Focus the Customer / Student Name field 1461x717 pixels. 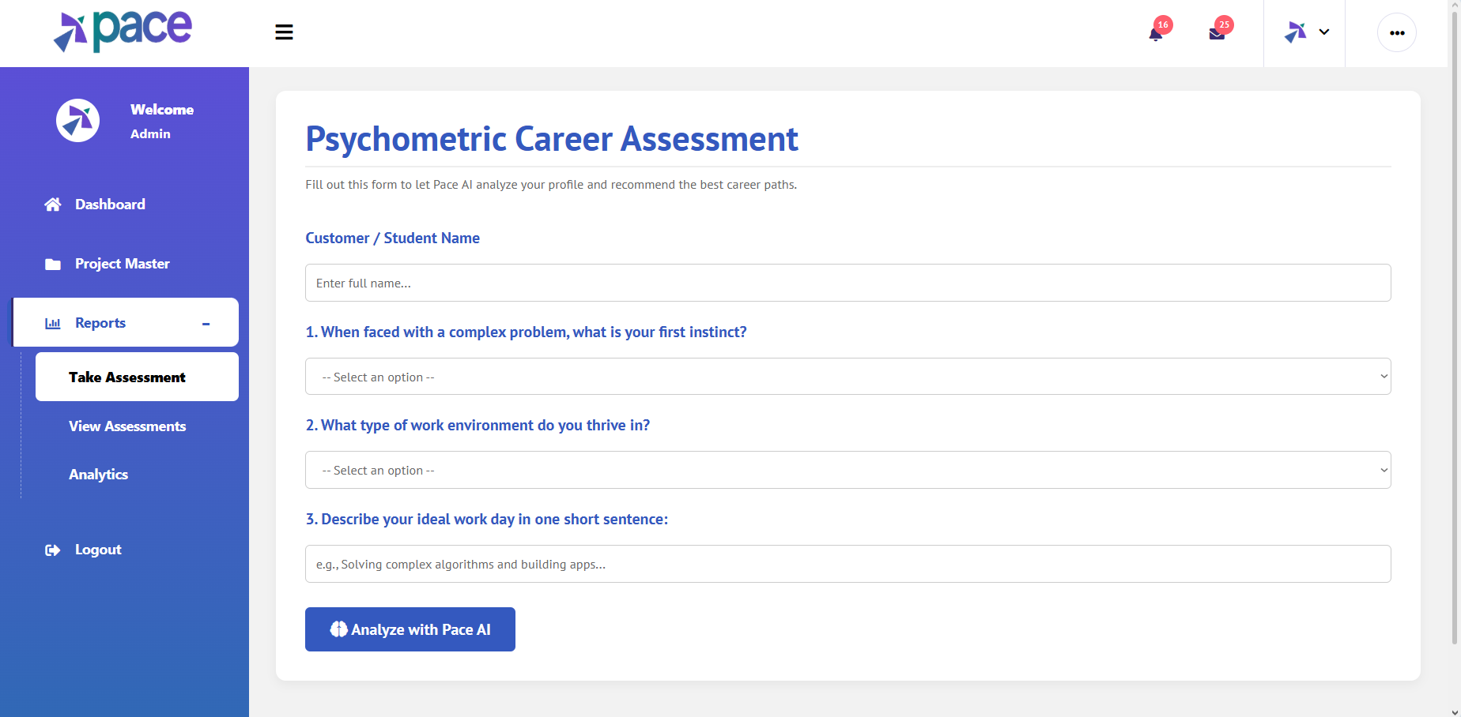[x=848, y=283]
